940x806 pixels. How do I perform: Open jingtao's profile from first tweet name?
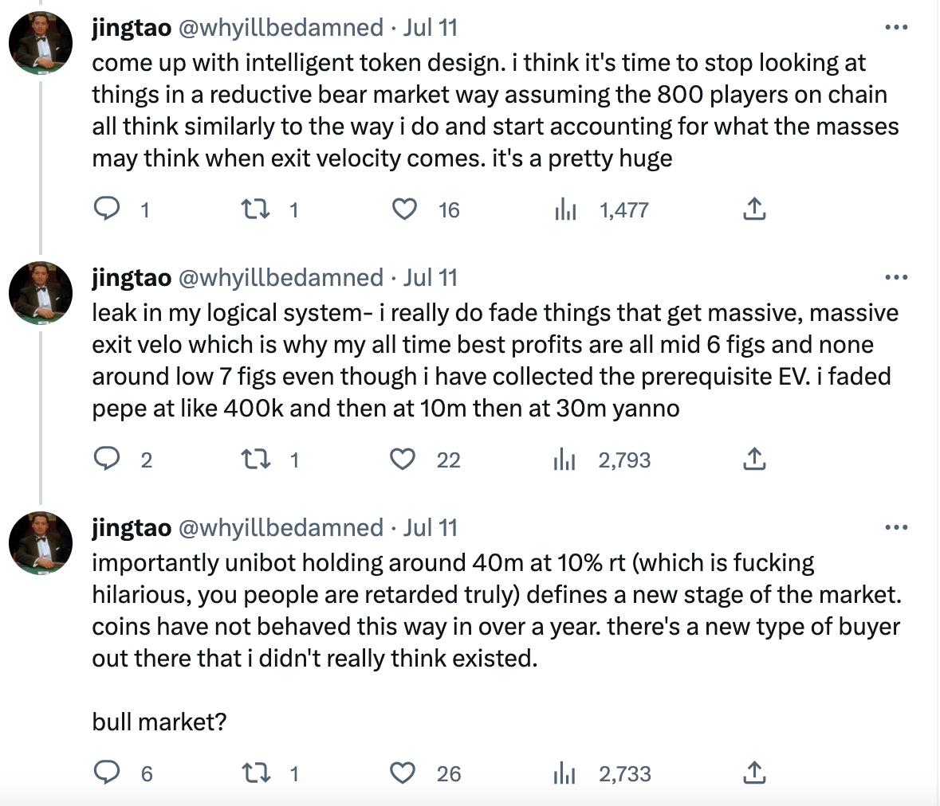(132, 28)
